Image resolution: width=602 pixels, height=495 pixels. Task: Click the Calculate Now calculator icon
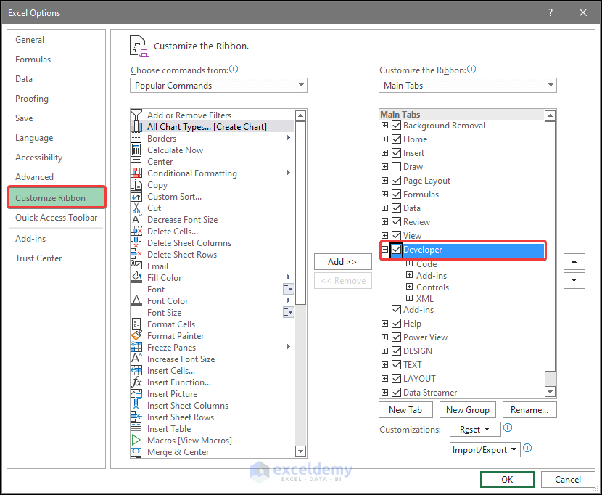point(136,150)
